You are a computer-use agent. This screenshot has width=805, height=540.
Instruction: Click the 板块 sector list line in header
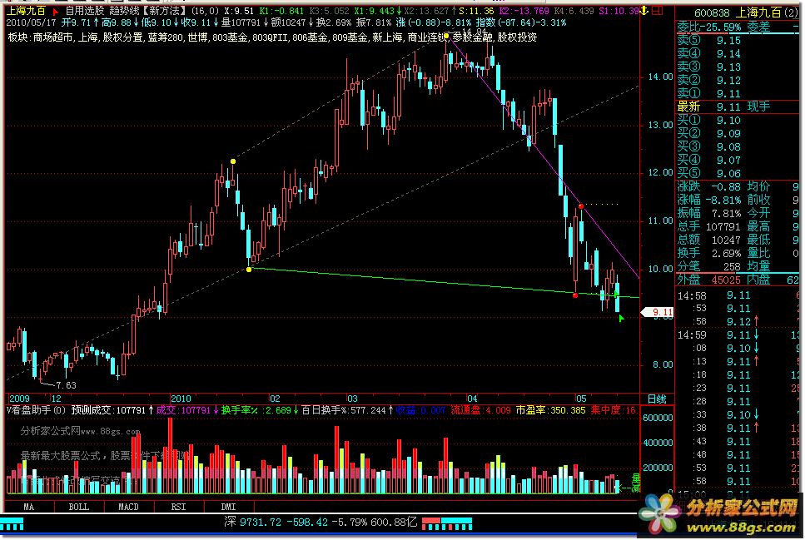click(x=272, y=37)
